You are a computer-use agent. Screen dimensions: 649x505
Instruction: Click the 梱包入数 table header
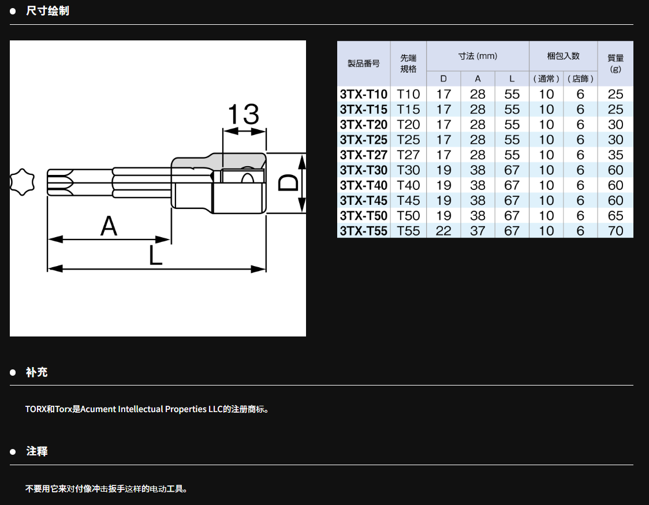[563, 56]
